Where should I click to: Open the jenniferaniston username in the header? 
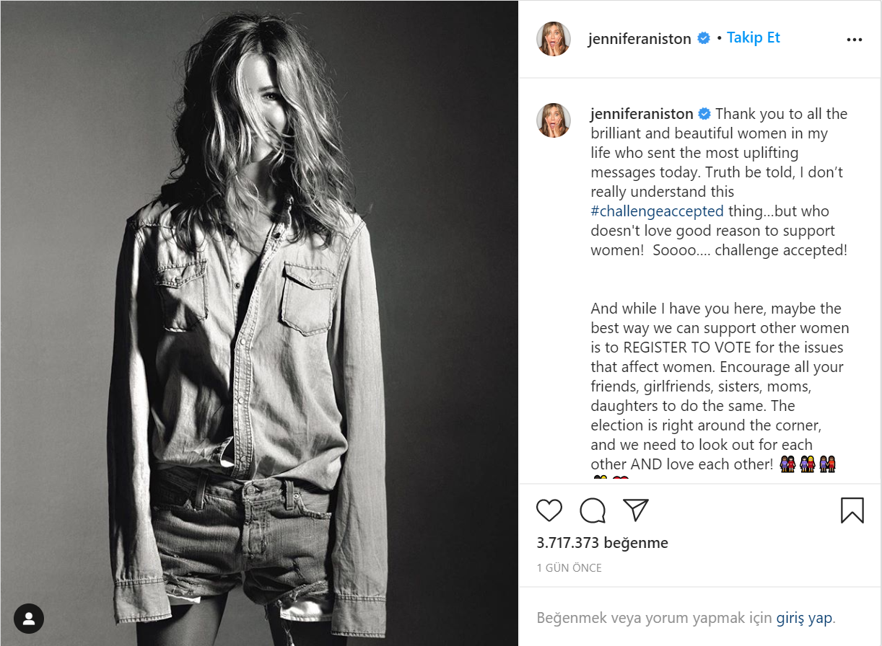(x=639, y=39)
